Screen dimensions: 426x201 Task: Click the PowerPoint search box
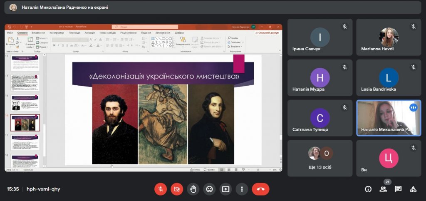(145, 27)
